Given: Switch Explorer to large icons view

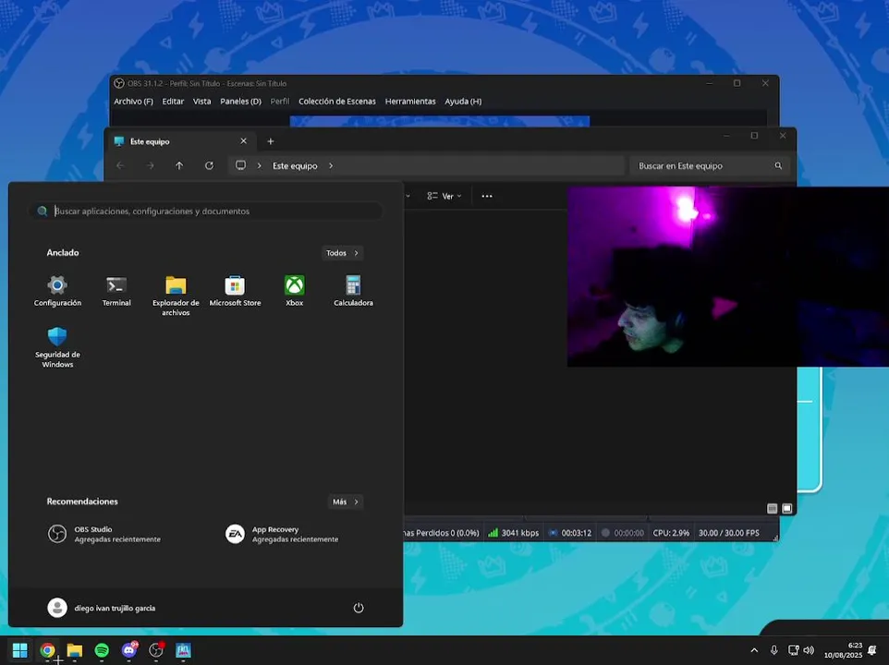Looking at the screenshot, I should (x=787, y=509).
